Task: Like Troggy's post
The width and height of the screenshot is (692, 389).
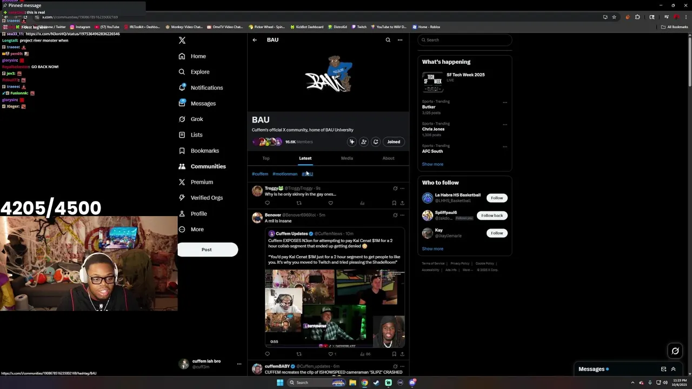Action: pos(330,203)
